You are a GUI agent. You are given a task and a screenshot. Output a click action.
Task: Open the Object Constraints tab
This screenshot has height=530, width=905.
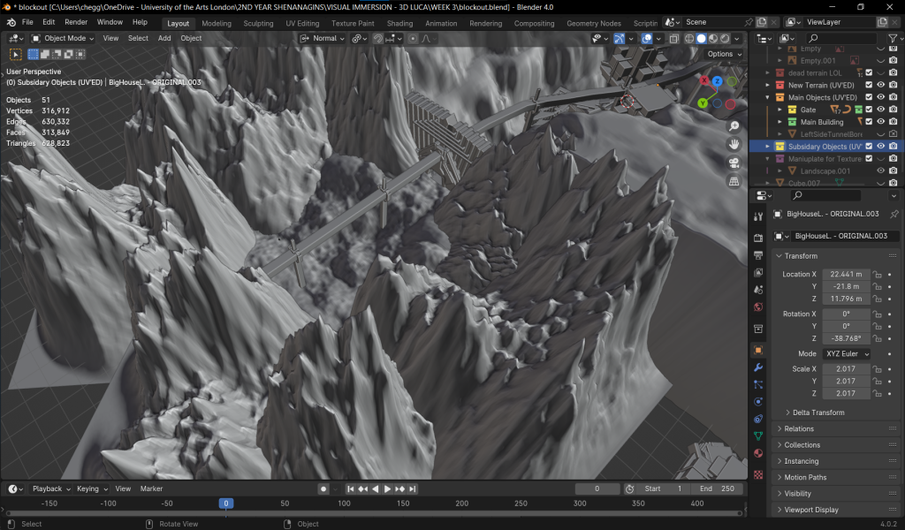tap(758, 419)
